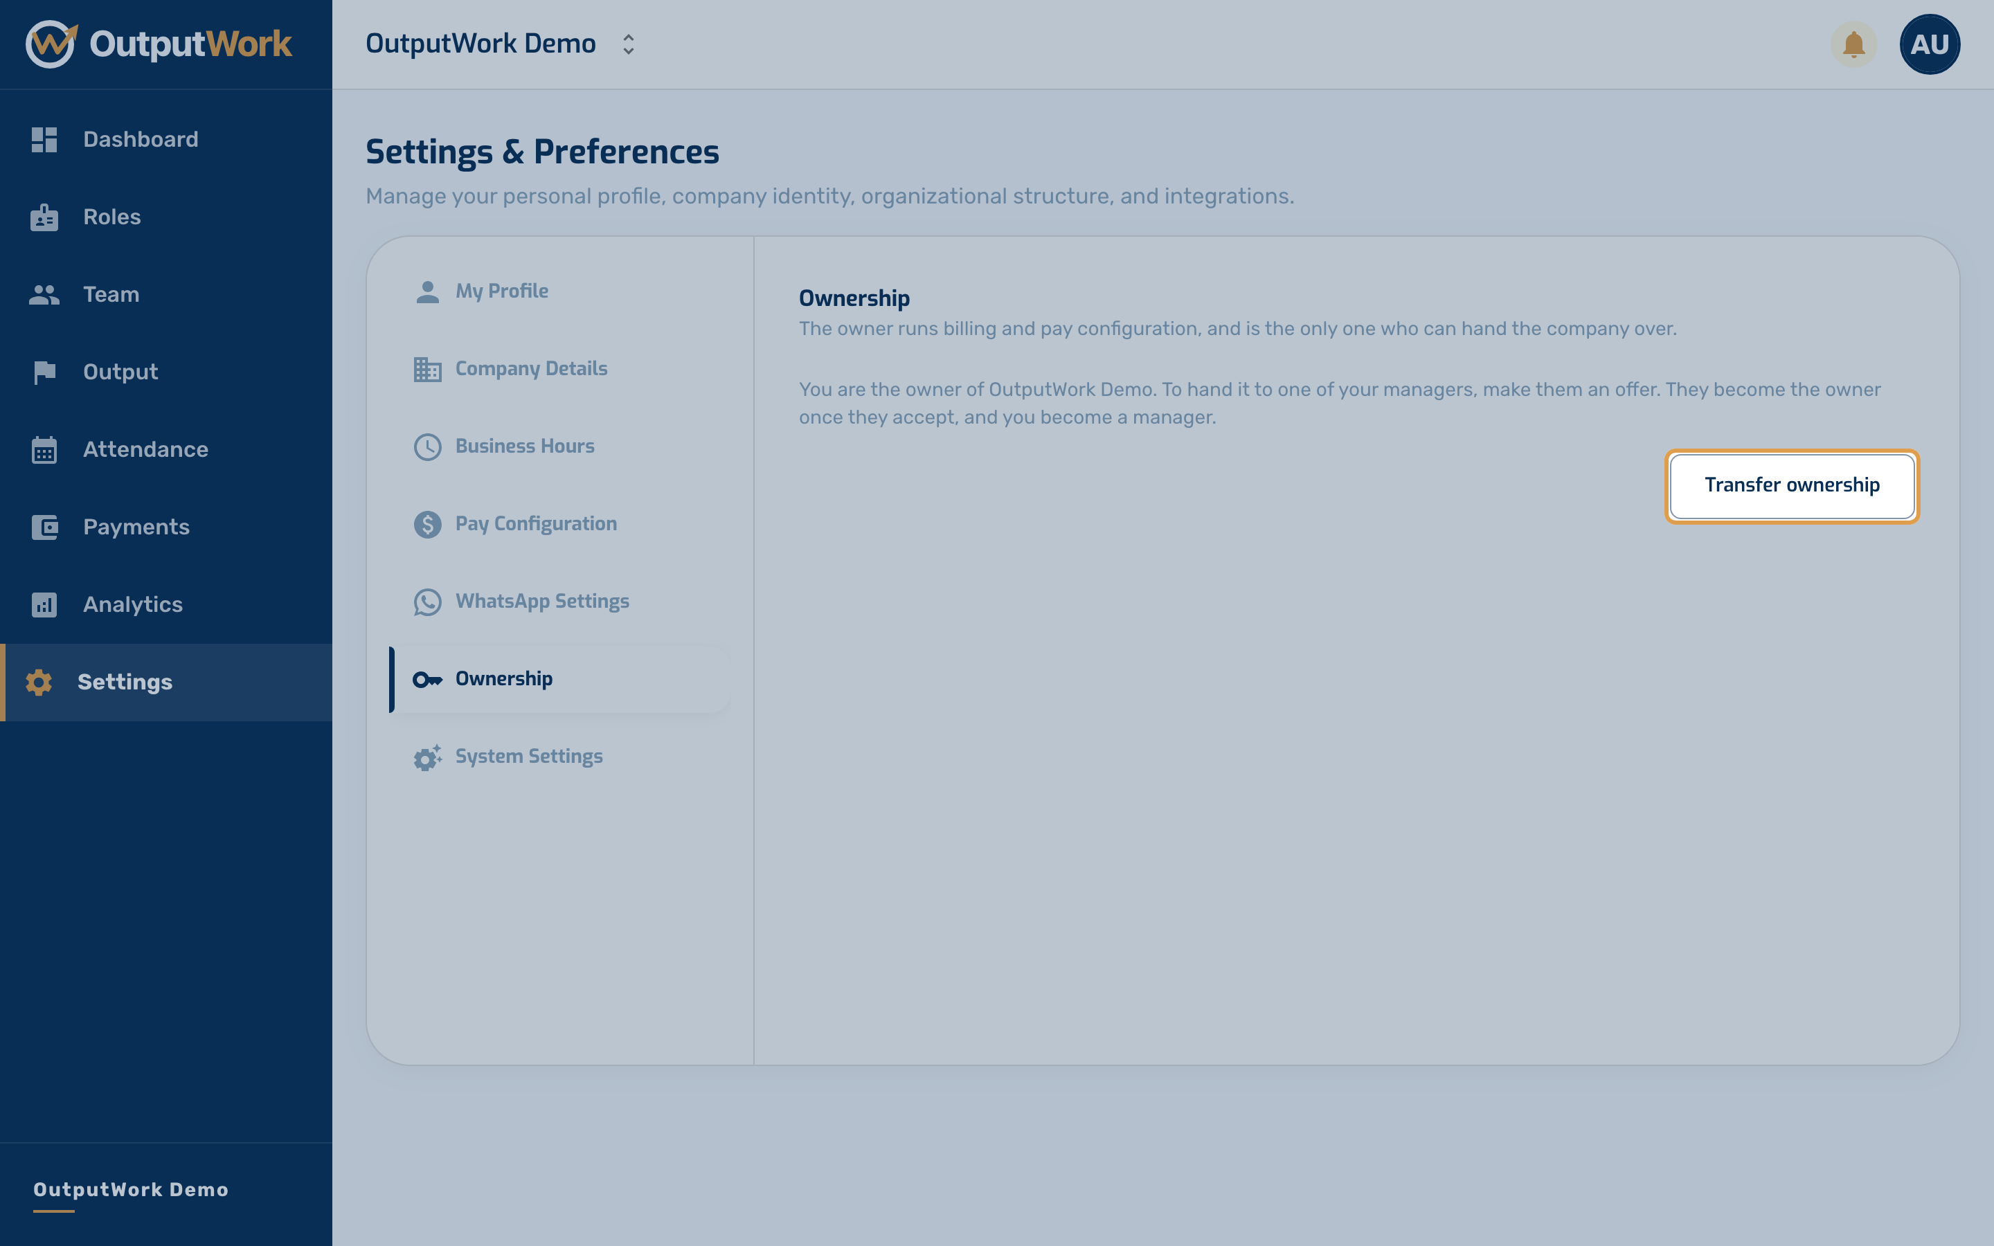Click the WhatsApp Settings icon

[428, 602]
